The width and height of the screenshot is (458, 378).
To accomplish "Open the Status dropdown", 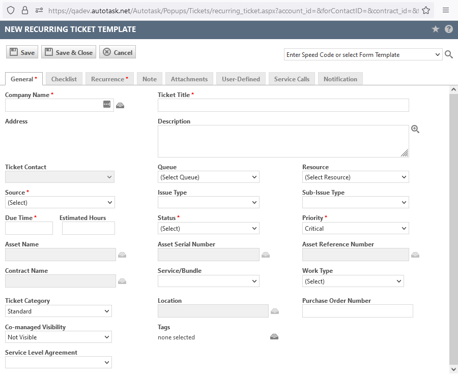I will 209,229.
